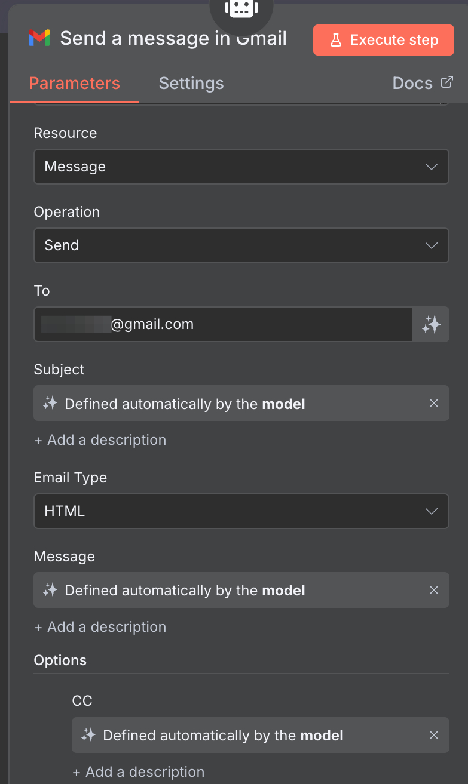Click the Gmail logo icon
The image size is (468, 784).
[38, 38]
